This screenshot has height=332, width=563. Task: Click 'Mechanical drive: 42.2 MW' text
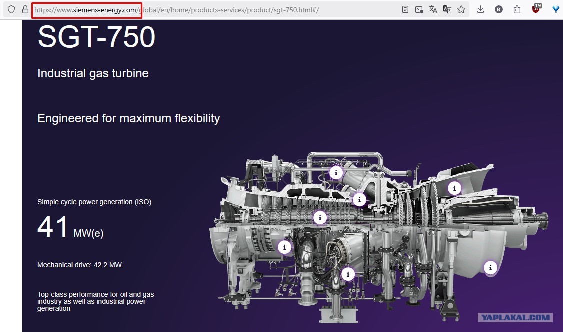[x=79, y=265]
